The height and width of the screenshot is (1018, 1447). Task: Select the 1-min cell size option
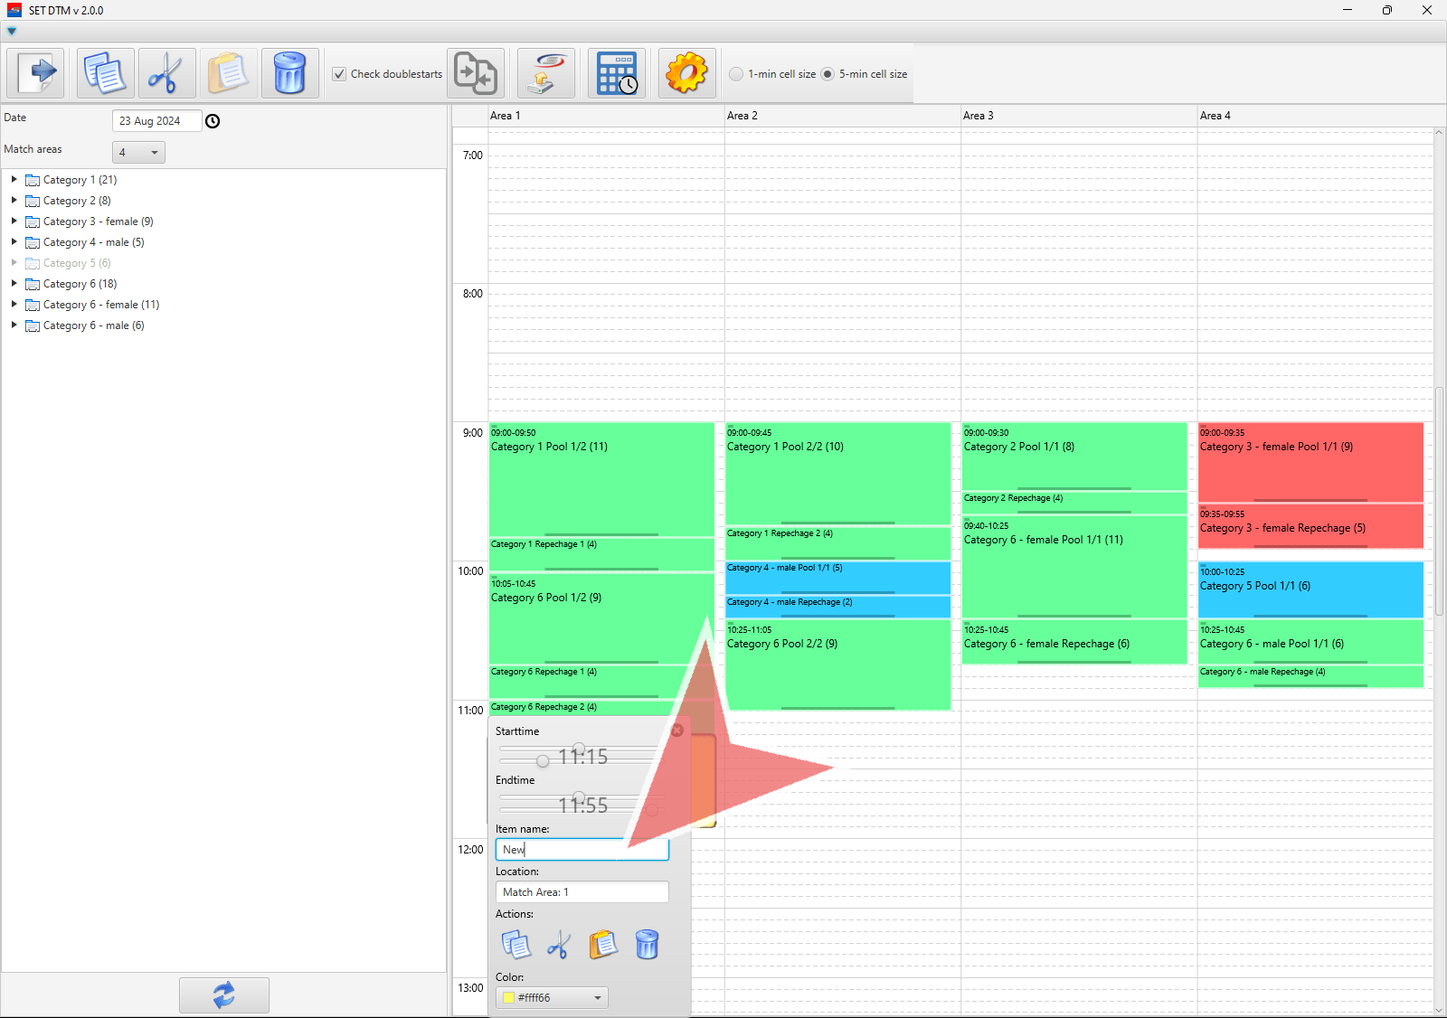pyautogui.click(x=737, y=74)
